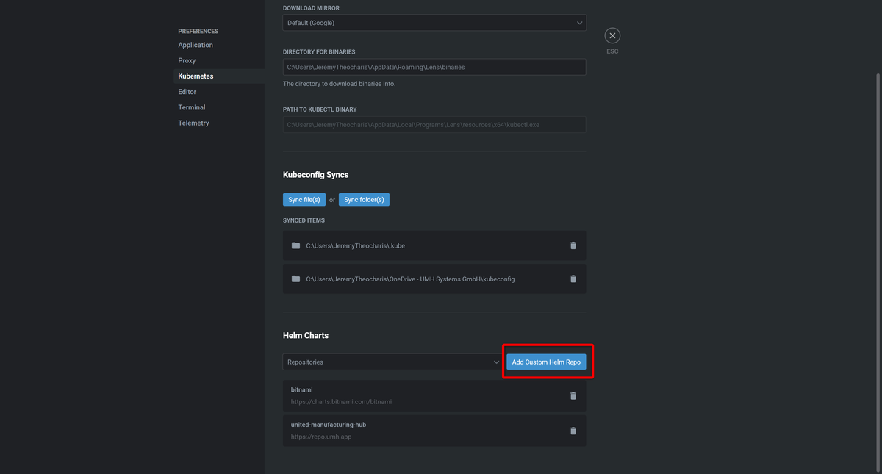Click the Sync folder(s) button

point(364,198)
